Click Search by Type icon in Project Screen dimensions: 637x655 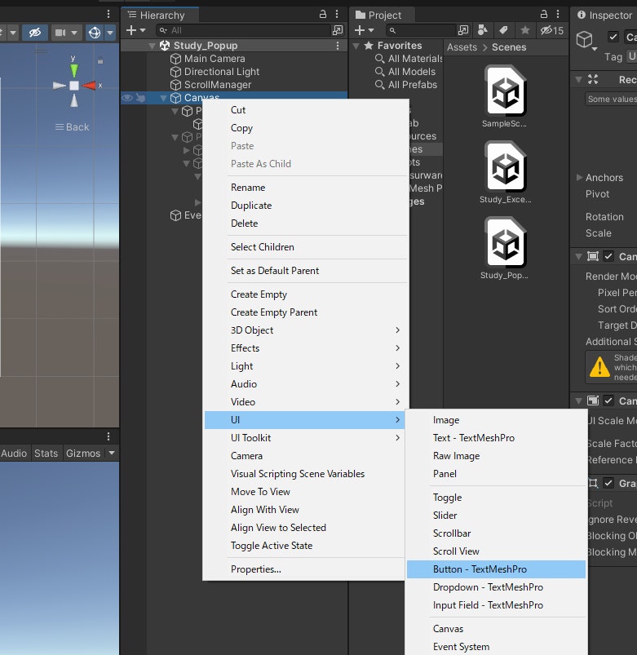(483, 30)
